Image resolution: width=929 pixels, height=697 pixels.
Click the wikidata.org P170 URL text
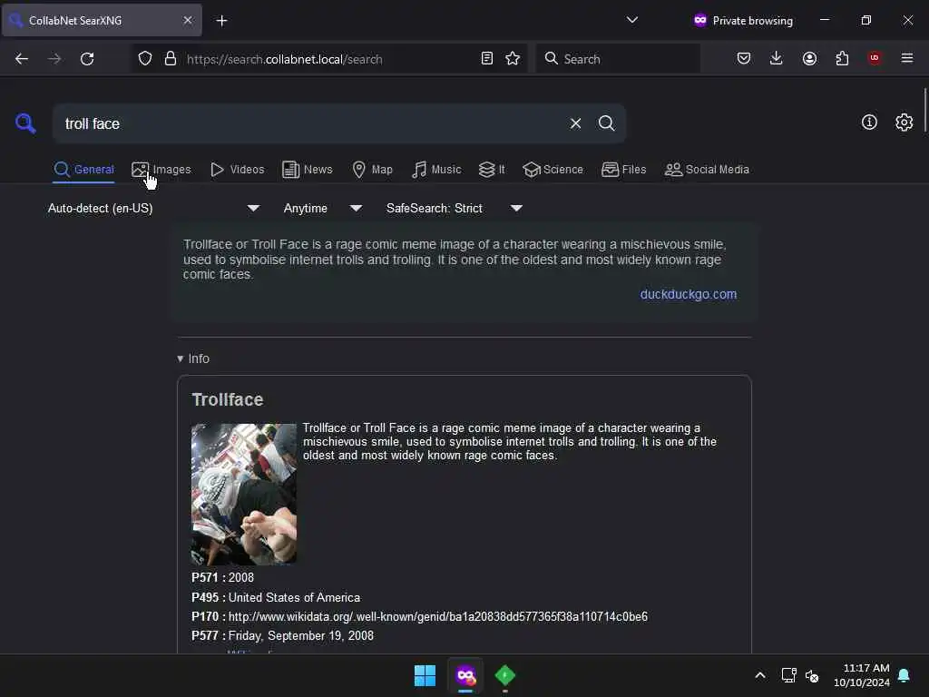[x=438, y=616]
